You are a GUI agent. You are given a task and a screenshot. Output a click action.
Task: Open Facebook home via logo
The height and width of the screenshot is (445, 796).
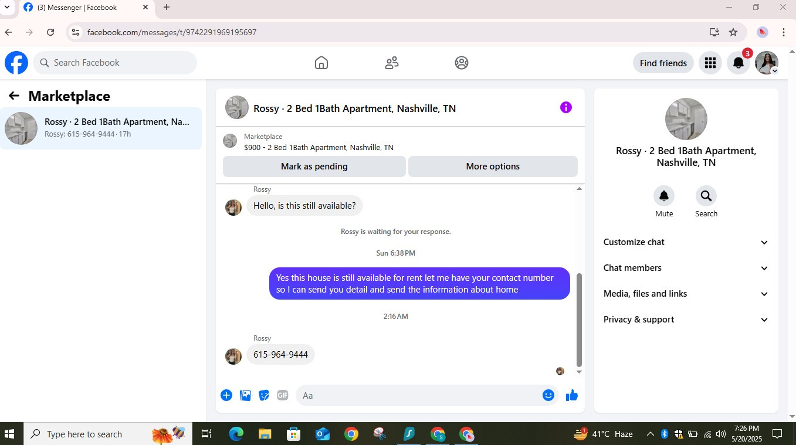[x=16, y=63]
